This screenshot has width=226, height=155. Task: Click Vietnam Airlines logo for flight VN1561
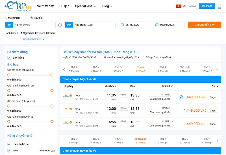pos(68,95)
